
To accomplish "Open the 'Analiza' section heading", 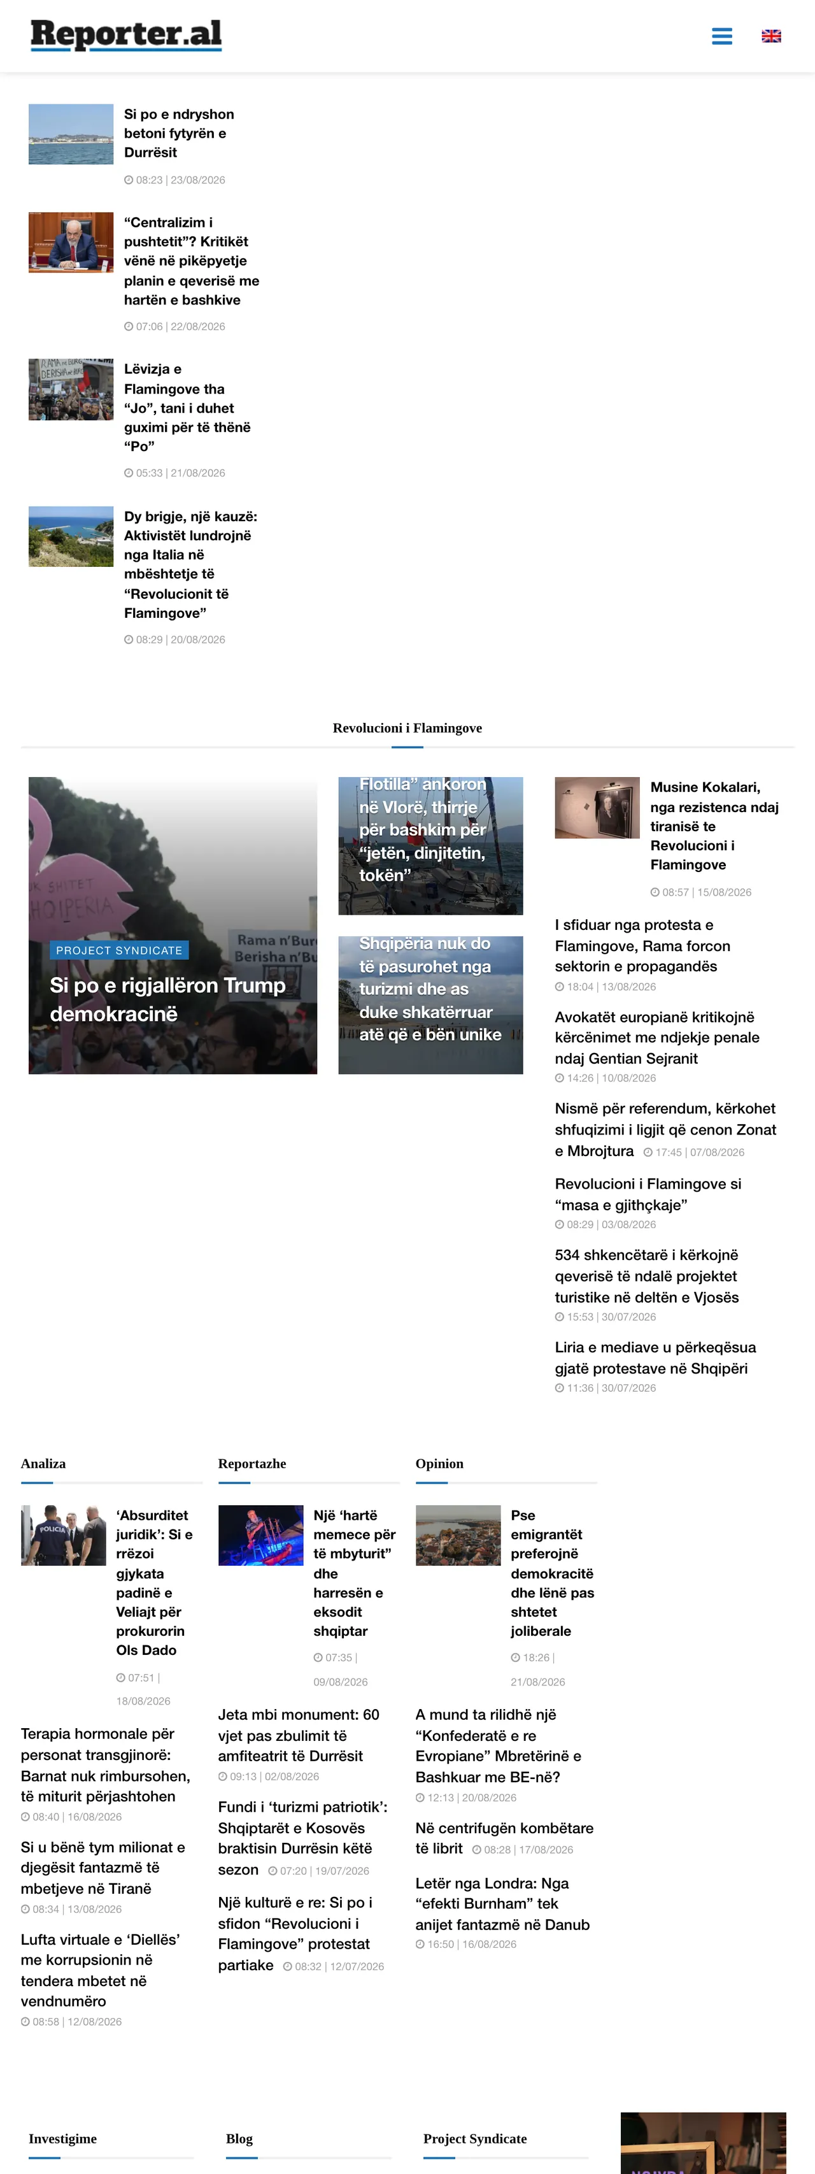I will coord(43,1463).
